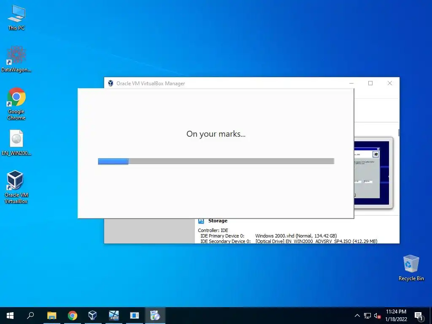Open network status tray icon
Screen dimensions: 432x324
(x=367, y=316)
